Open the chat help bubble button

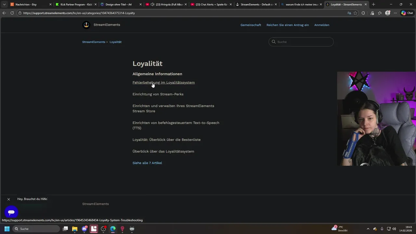click(11, 212)
